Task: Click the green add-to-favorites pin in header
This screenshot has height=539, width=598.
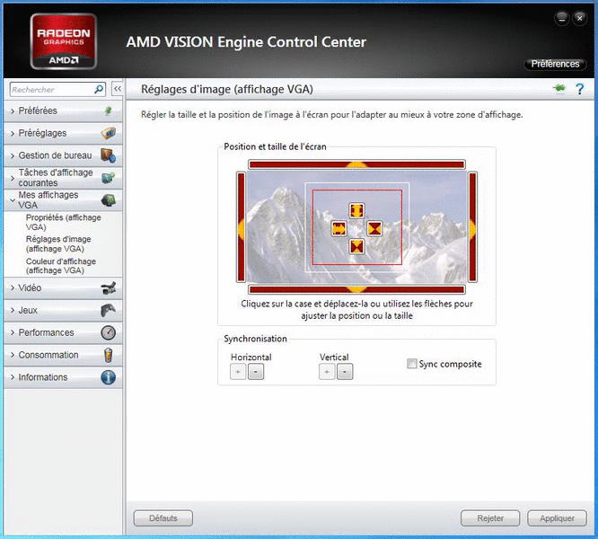Action: 559,89
